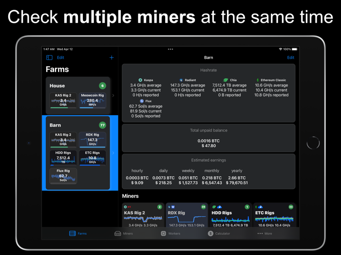The image size is (341, 255).
Task: Click the $ 47.80 balance value
Action: click(x=208, y=146)
